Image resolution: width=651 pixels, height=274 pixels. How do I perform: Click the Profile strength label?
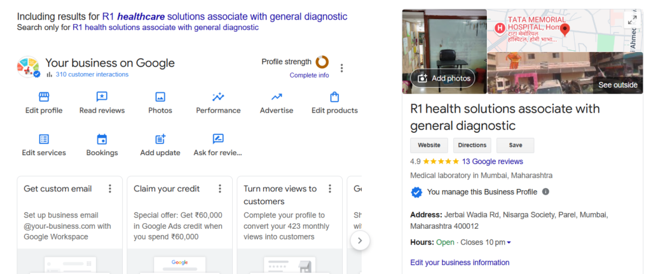pos(287,62)
